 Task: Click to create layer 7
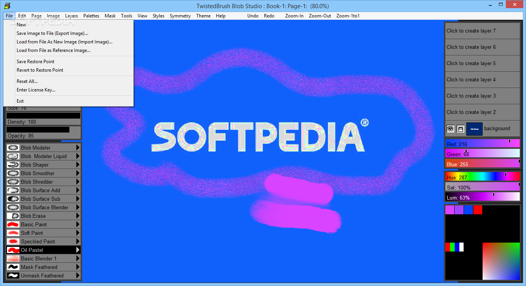482,31
